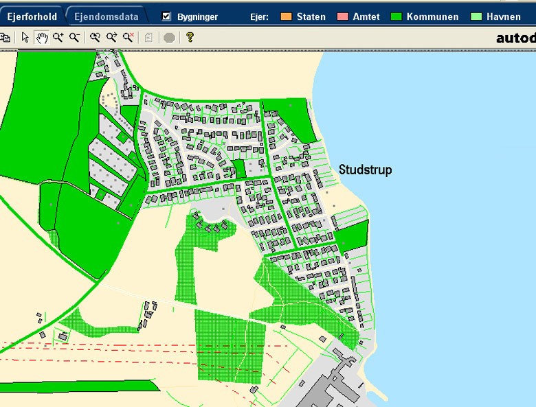Image resolution: width=536 pixels, height=407 pixels.
Task: Click the light green Havnen swatch
Action: [476, 16]
